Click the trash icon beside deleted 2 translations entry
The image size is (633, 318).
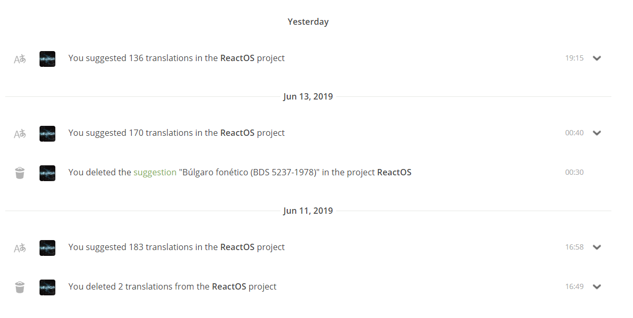pos(20,287)
